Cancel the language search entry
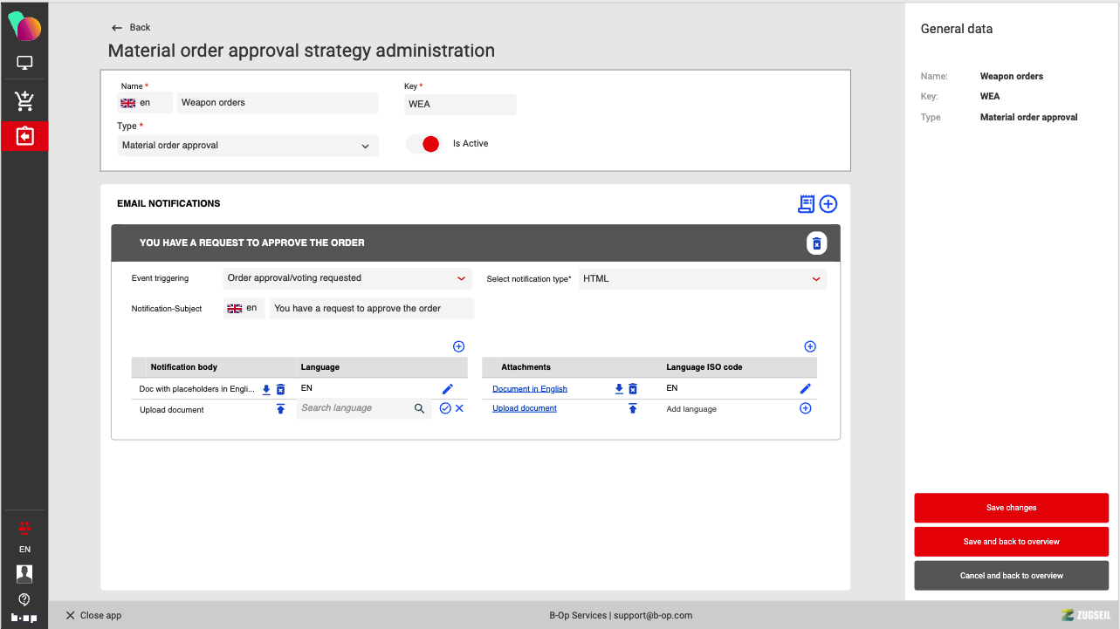This screenshot has height=629, width=1120. click(459, 408)
